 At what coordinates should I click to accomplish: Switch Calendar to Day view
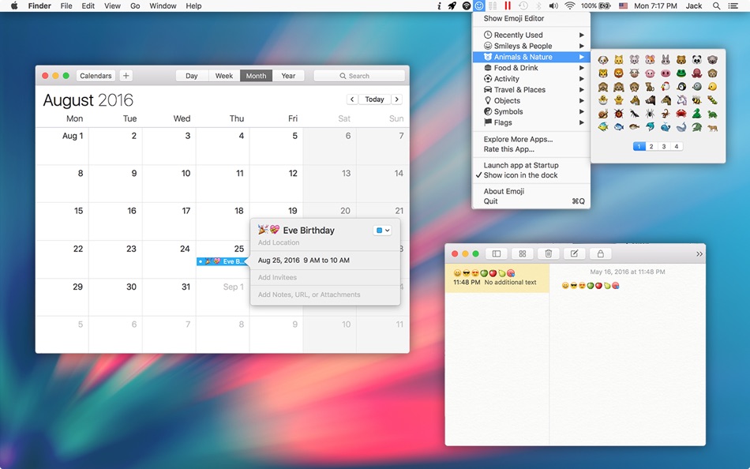pyautogui.click(x=192, y=76)
